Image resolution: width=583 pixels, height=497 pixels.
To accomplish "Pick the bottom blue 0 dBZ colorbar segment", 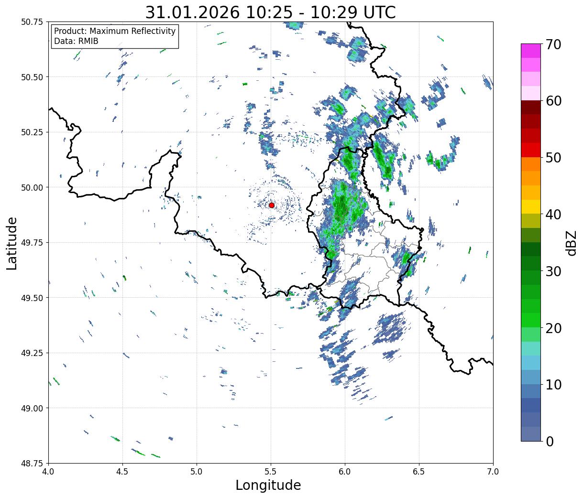I will click(x=530, y=433).
